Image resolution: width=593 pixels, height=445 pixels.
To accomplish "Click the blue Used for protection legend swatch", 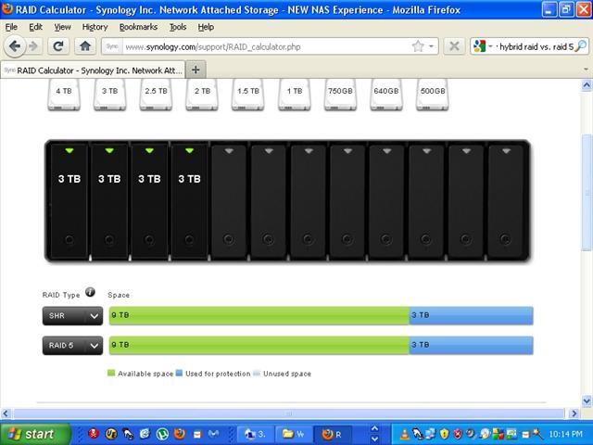I will 179,373.
